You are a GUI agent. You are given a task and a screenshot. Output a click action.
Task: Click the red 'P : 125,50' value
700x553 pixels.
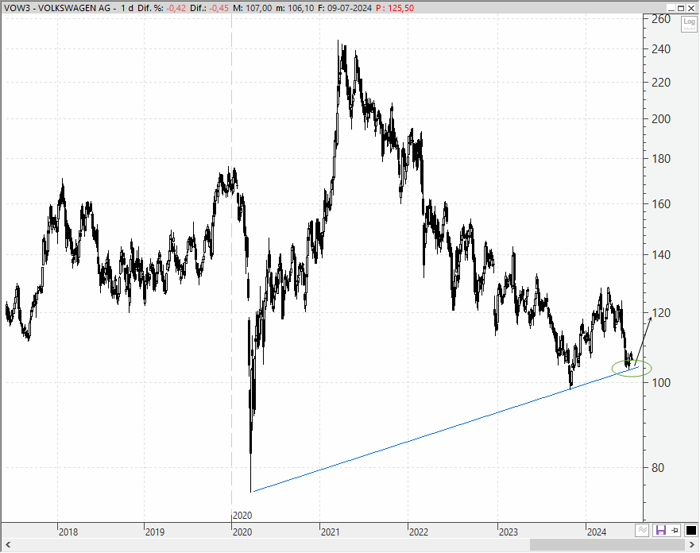point(395,8)
